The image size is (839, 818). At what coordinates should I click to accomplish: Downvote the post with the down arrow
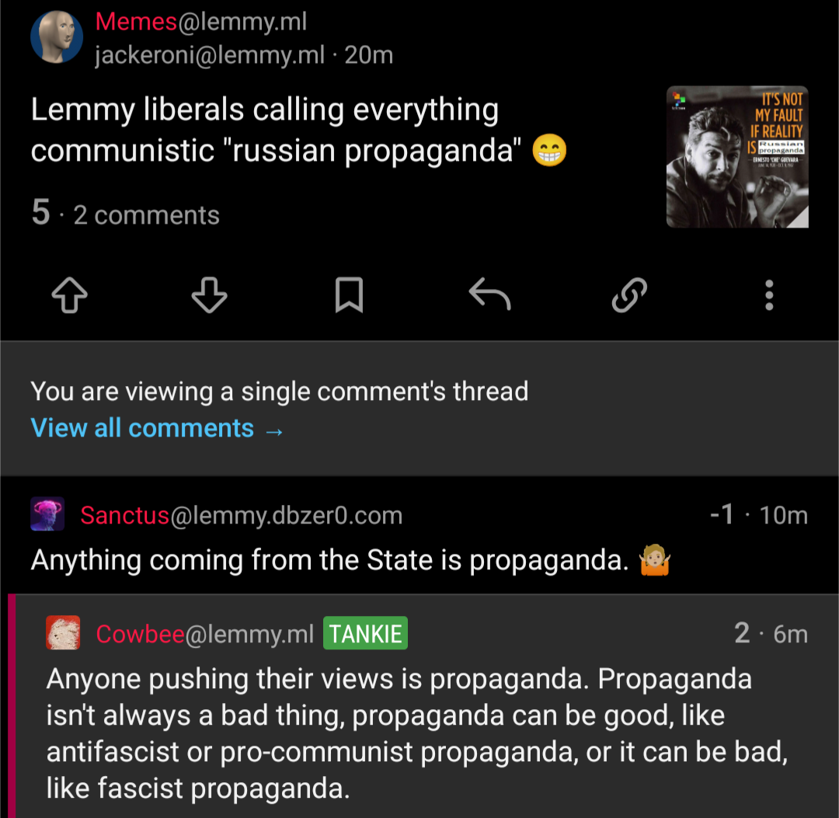tap(209, 294)
